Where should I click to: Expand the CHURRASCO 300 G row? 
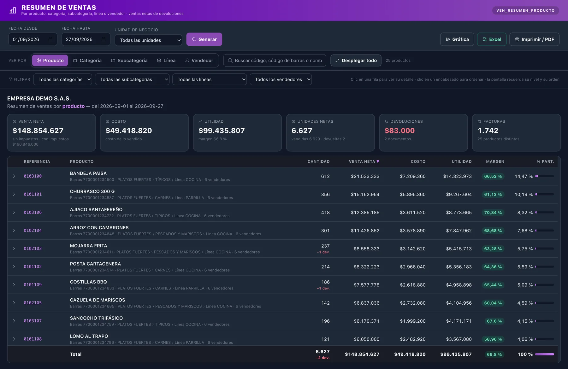pyautogui.click(x=14, y=194)
